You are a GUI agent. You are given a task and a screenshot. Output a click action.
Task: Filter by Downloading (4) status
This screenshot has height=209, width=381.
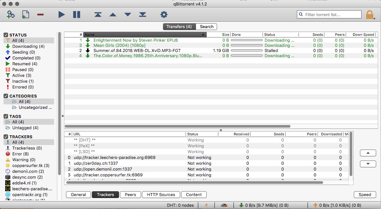[29, 47]
